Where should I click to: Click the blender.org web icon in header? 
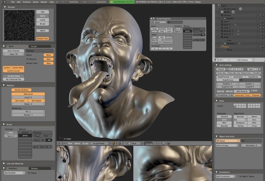(110, 2)
